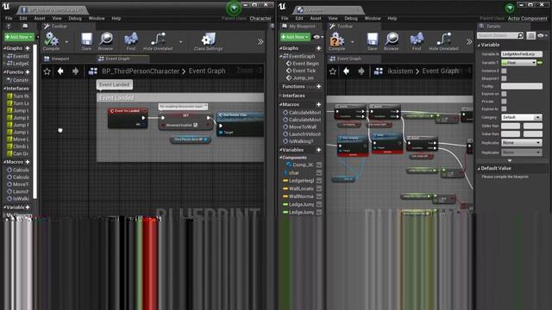
Task: Add new function in iksistem Functions section
Action: 319,86
